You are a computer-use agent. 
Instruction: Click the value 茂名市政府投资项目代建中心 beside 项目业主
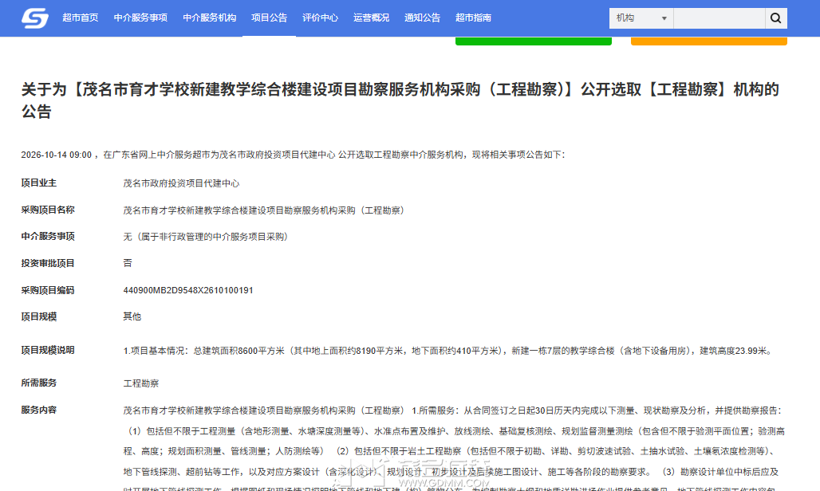[x=181, y=183]
